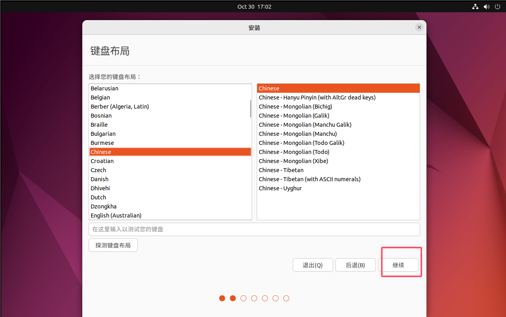The height and width of the screenshot is (317, 506).
Task: Select Dhivehi in the language list
Action: (x=170, y=188)
